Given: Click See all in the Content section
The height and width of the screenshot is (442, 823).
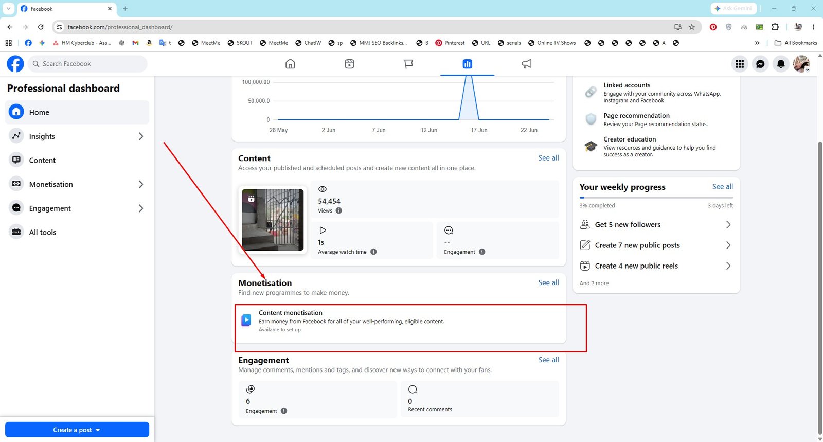Looking at the screenshot, I should (x=548, y=158).
